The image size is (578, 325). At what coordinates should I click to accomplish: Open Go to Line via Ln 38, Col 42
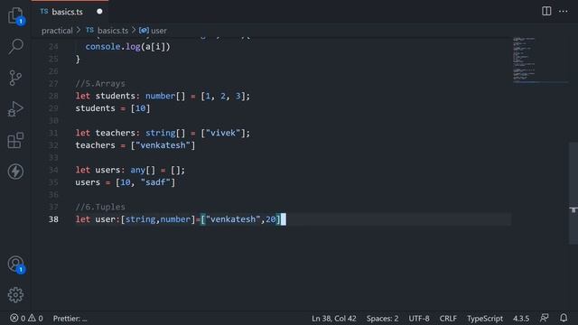point(334,319)
